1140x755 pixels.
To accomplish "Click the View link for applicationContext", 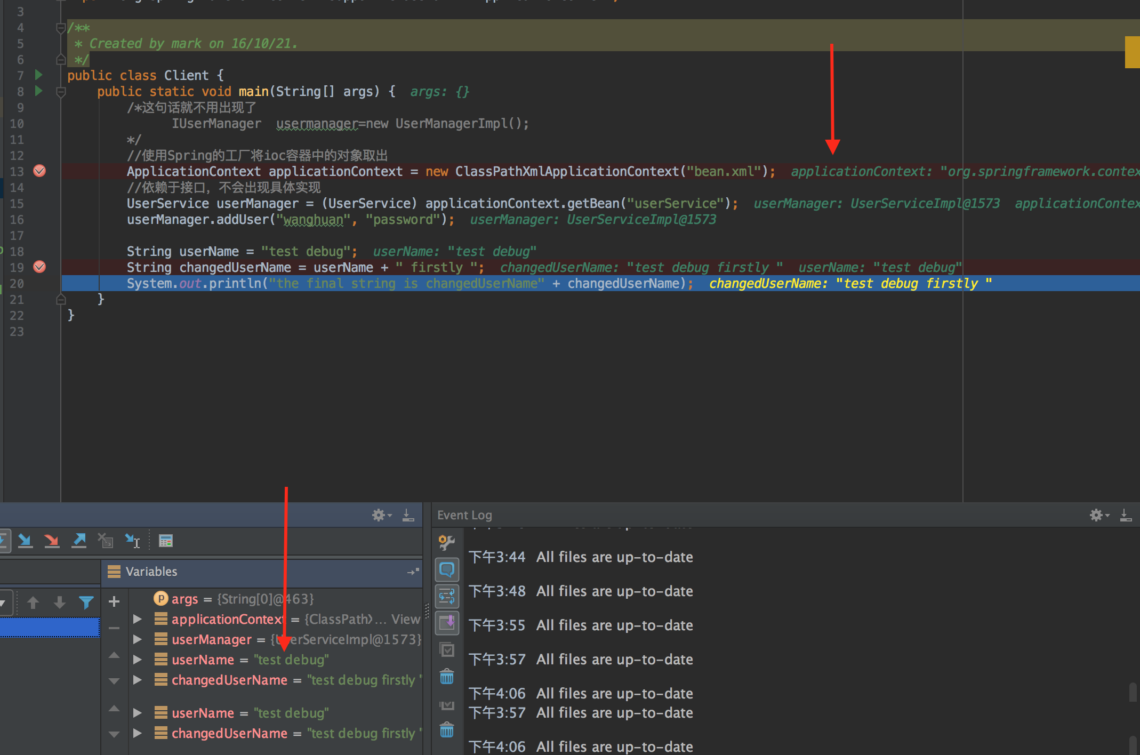I will [x=406, y=619].
